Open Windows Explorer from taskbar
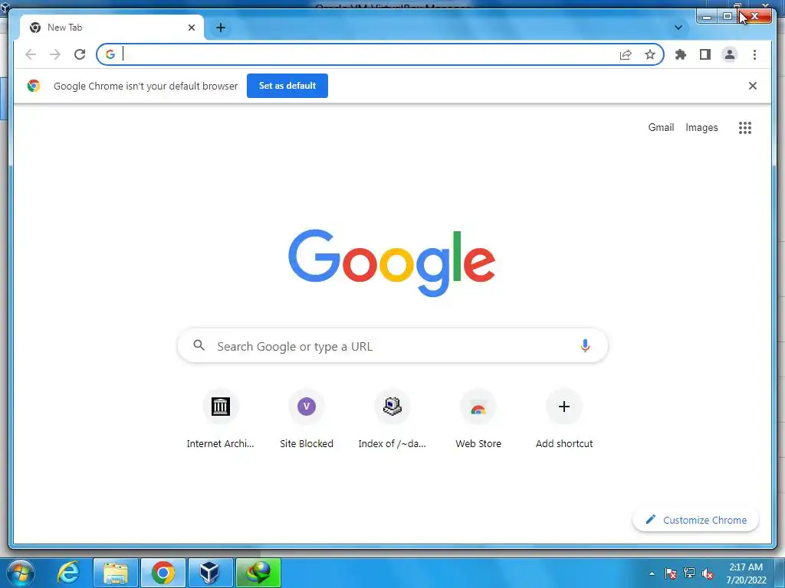 115,573
